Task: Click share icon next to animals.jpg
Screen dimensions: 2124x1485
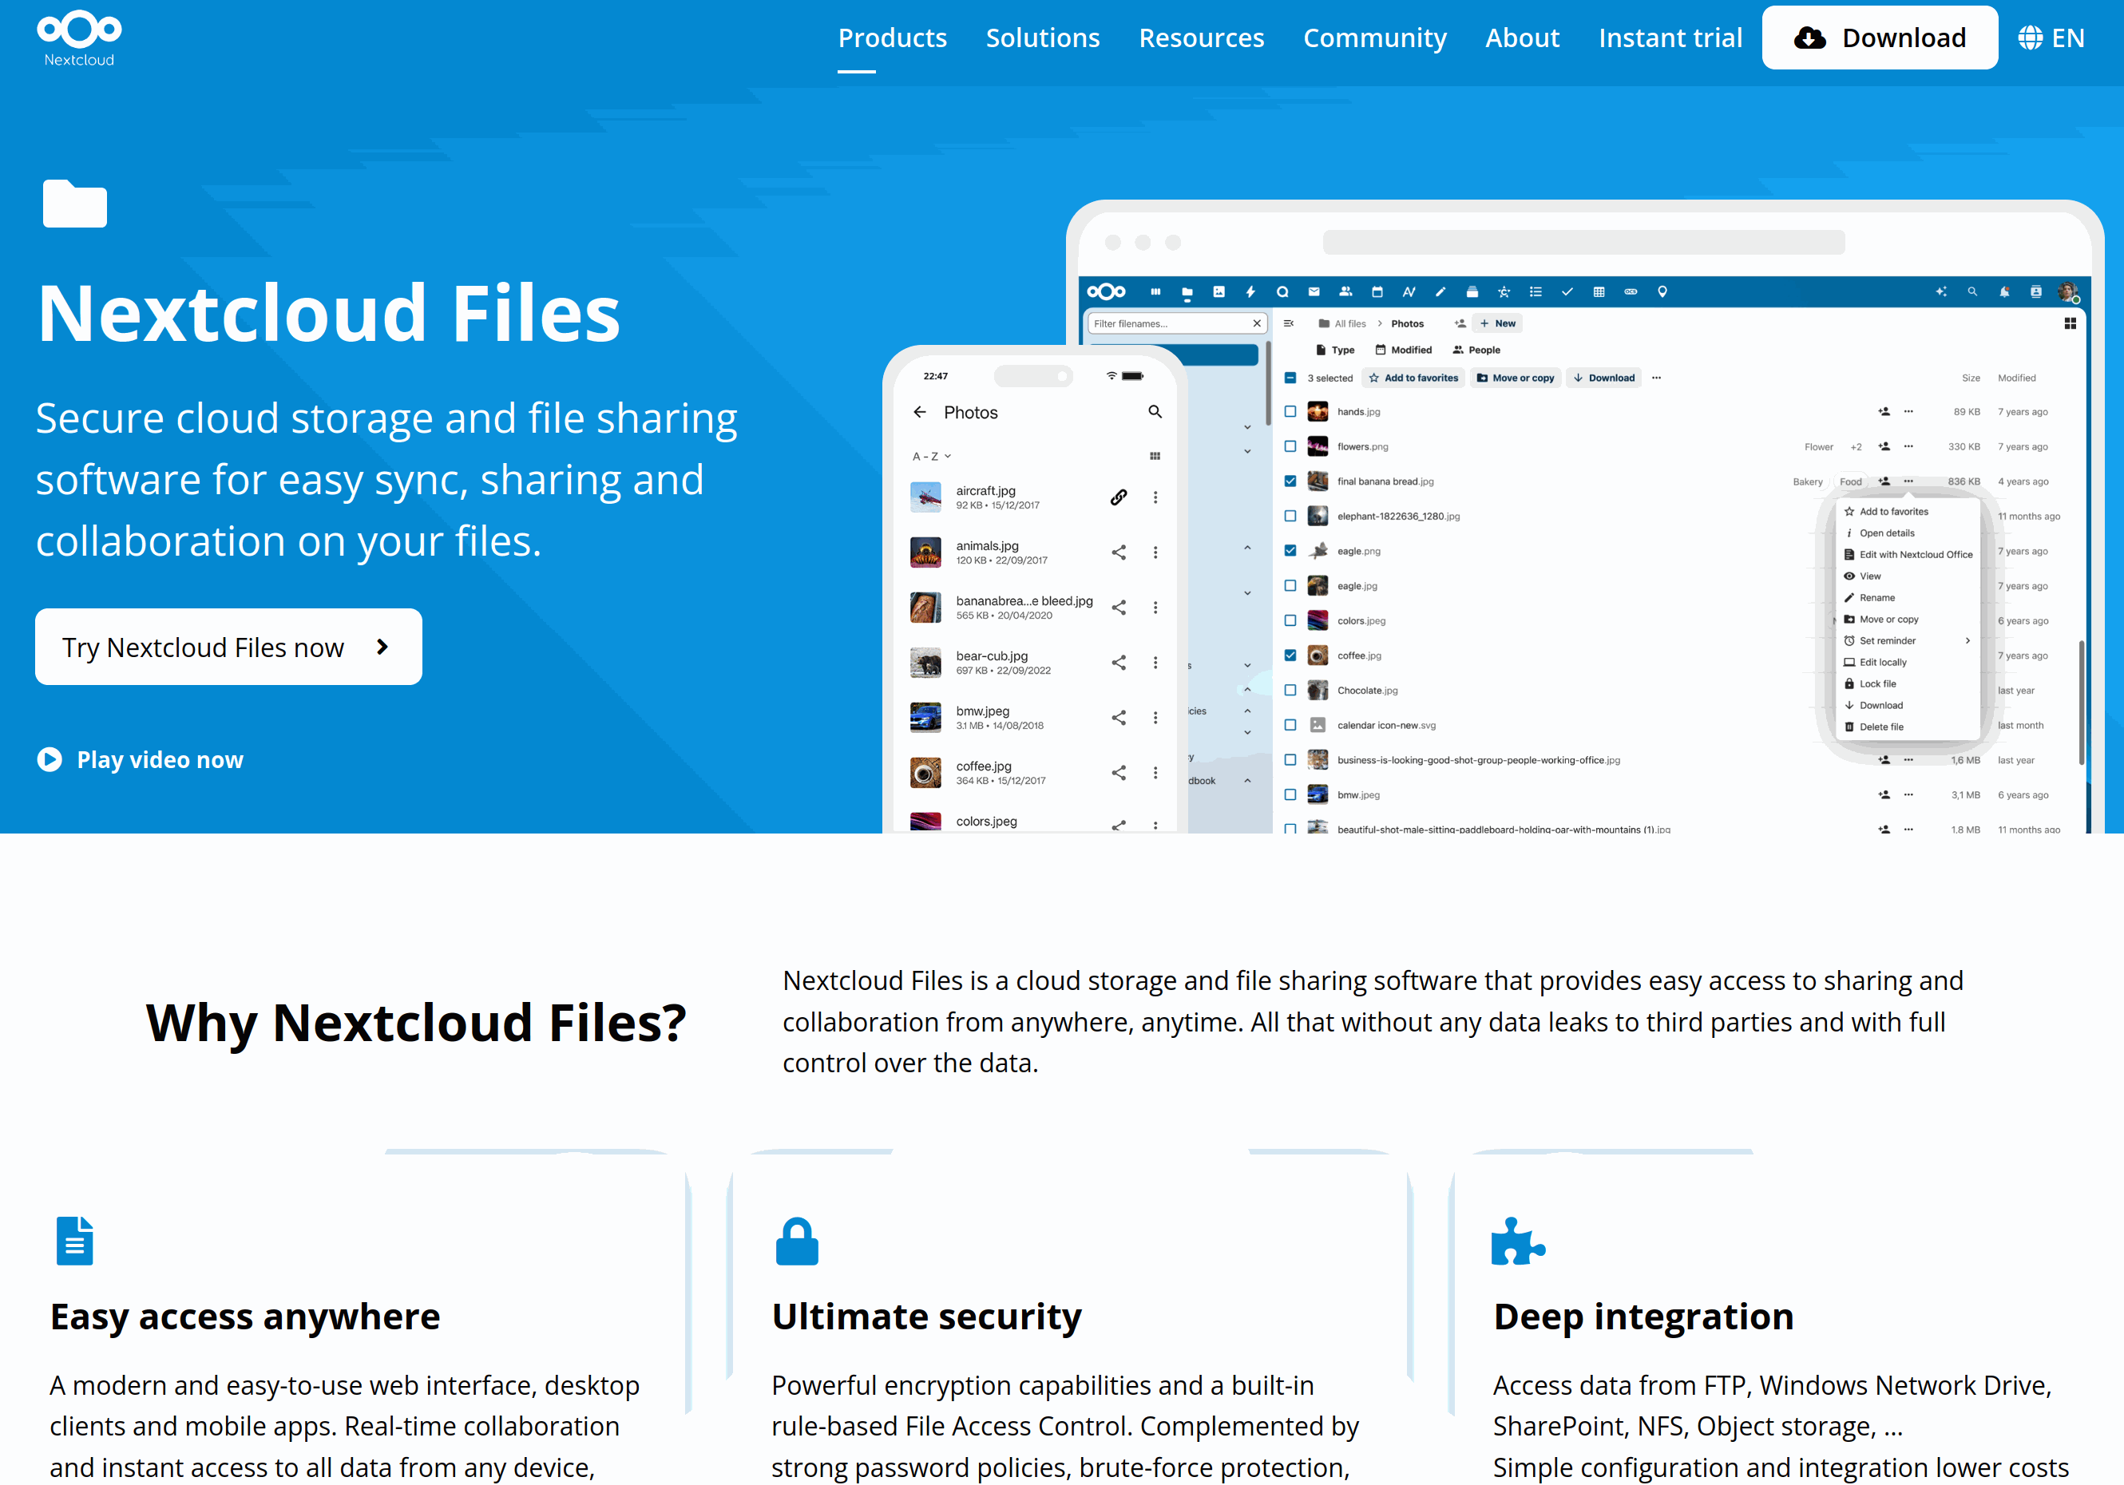Action: pyautogui.click(x=1119, y=552)
